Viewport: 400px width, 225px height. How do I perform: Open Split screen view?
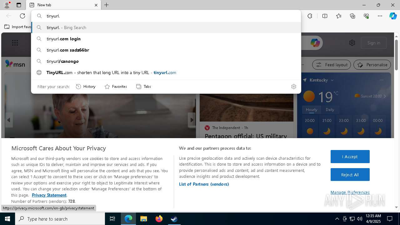click(325, 16)
